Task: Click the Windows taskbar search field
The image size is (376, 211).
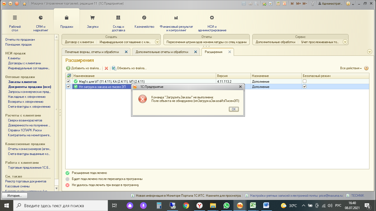Action: click(60, 206)
